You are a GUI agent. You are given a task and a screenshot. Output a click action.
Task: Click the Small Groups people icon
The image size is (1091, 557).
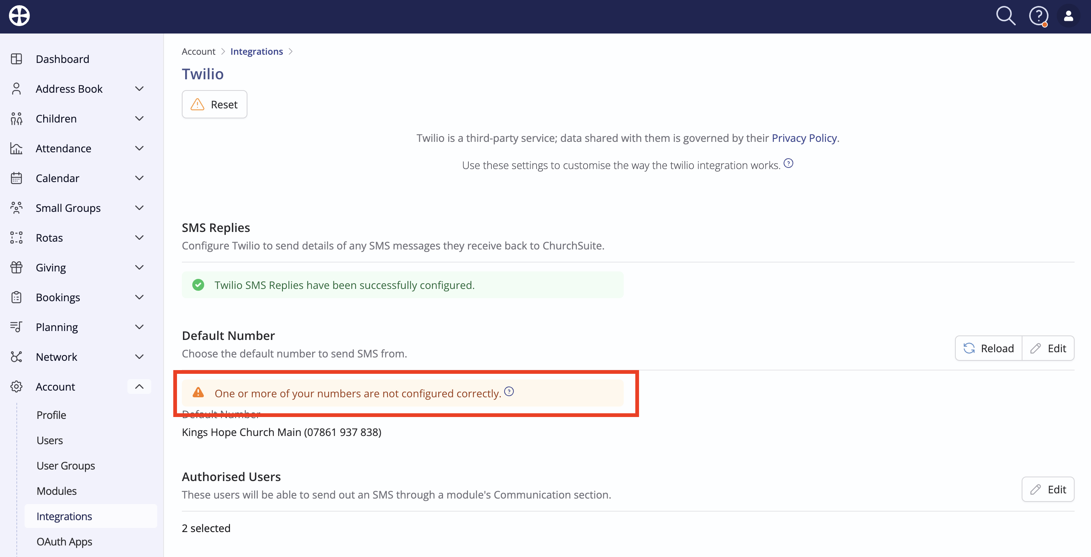coord(16,208)
